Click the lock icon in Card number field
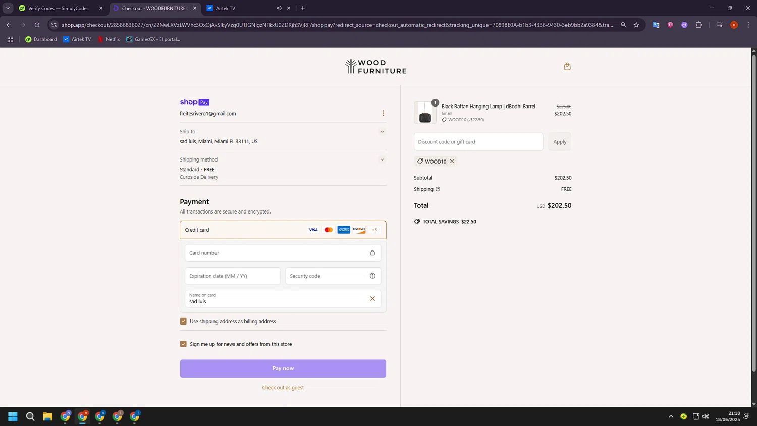757x426 pixels. [x=372, y=253]
